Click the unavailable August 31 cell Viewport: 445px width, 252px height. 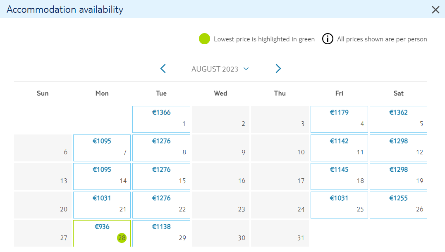(x=280, y=233)
